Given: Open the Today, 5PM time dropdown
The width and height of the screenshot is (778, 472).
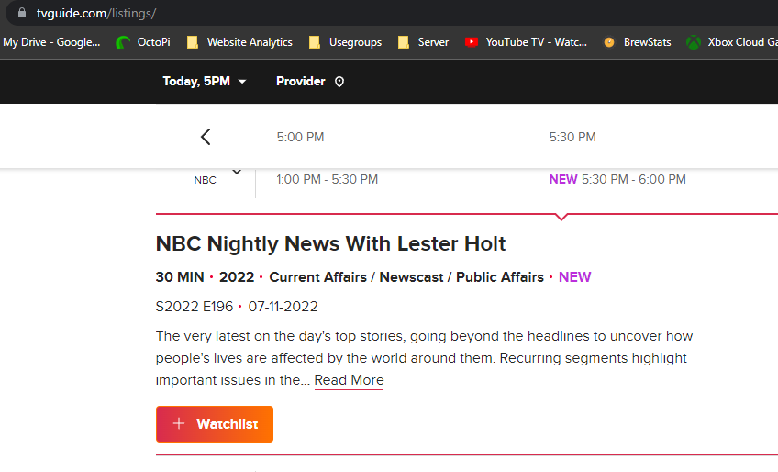Looking at the screenshot, I should pos(205,82).
